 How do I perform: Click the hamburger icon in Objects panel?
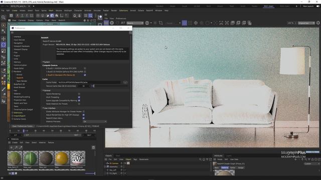tap(106, 159)
